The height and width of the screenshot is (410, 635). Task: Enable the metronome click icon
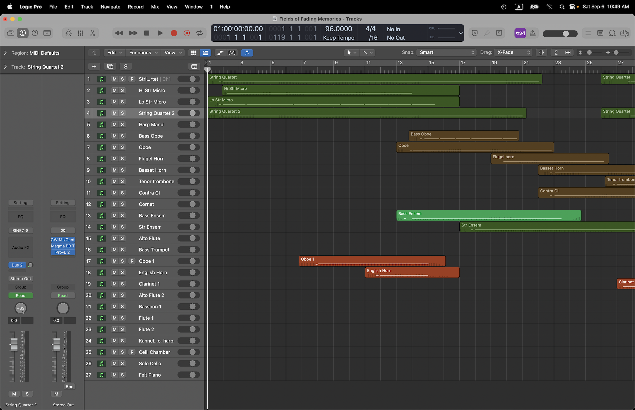(x=533, y=33)
